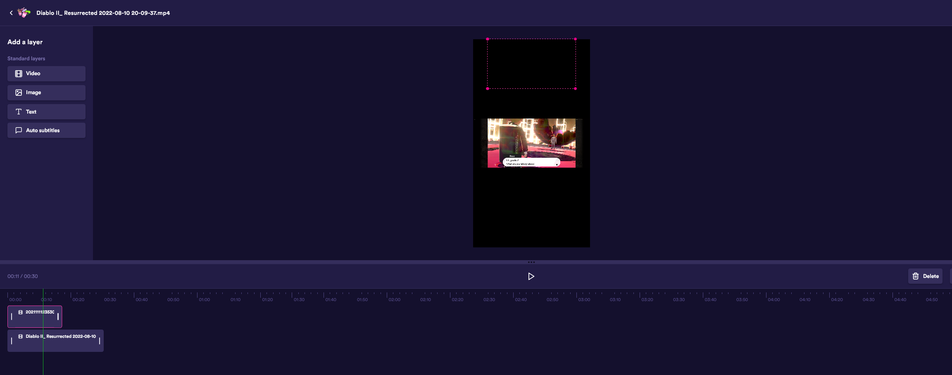The image size is (952, 375).
Task: Click the 00:11 / 00:30 time display
Action: (x=23, y=276)
